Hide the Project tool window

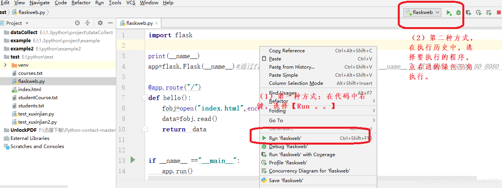coord(110,23)
